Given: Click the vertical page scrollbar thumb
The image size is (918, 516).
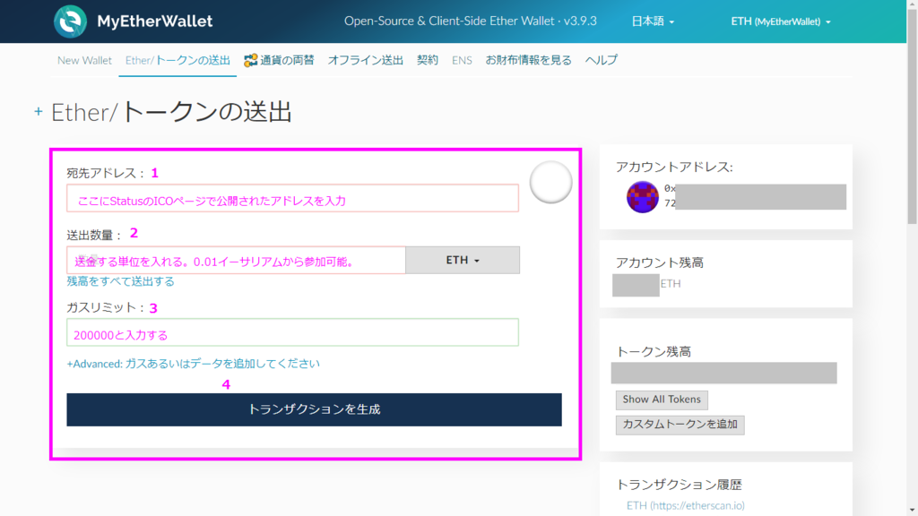Looking at the screenshot, I should 912,117.
